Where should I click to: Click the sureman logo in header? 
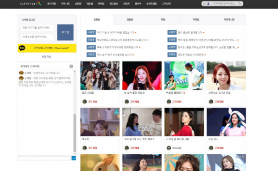pyautogui.click(x=30, y=3)
